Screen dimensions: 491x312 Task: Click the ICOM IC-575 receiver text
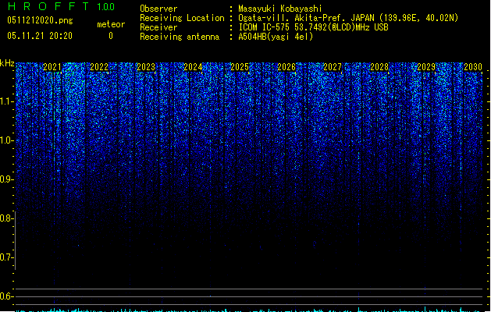click(x=314, y=27)
